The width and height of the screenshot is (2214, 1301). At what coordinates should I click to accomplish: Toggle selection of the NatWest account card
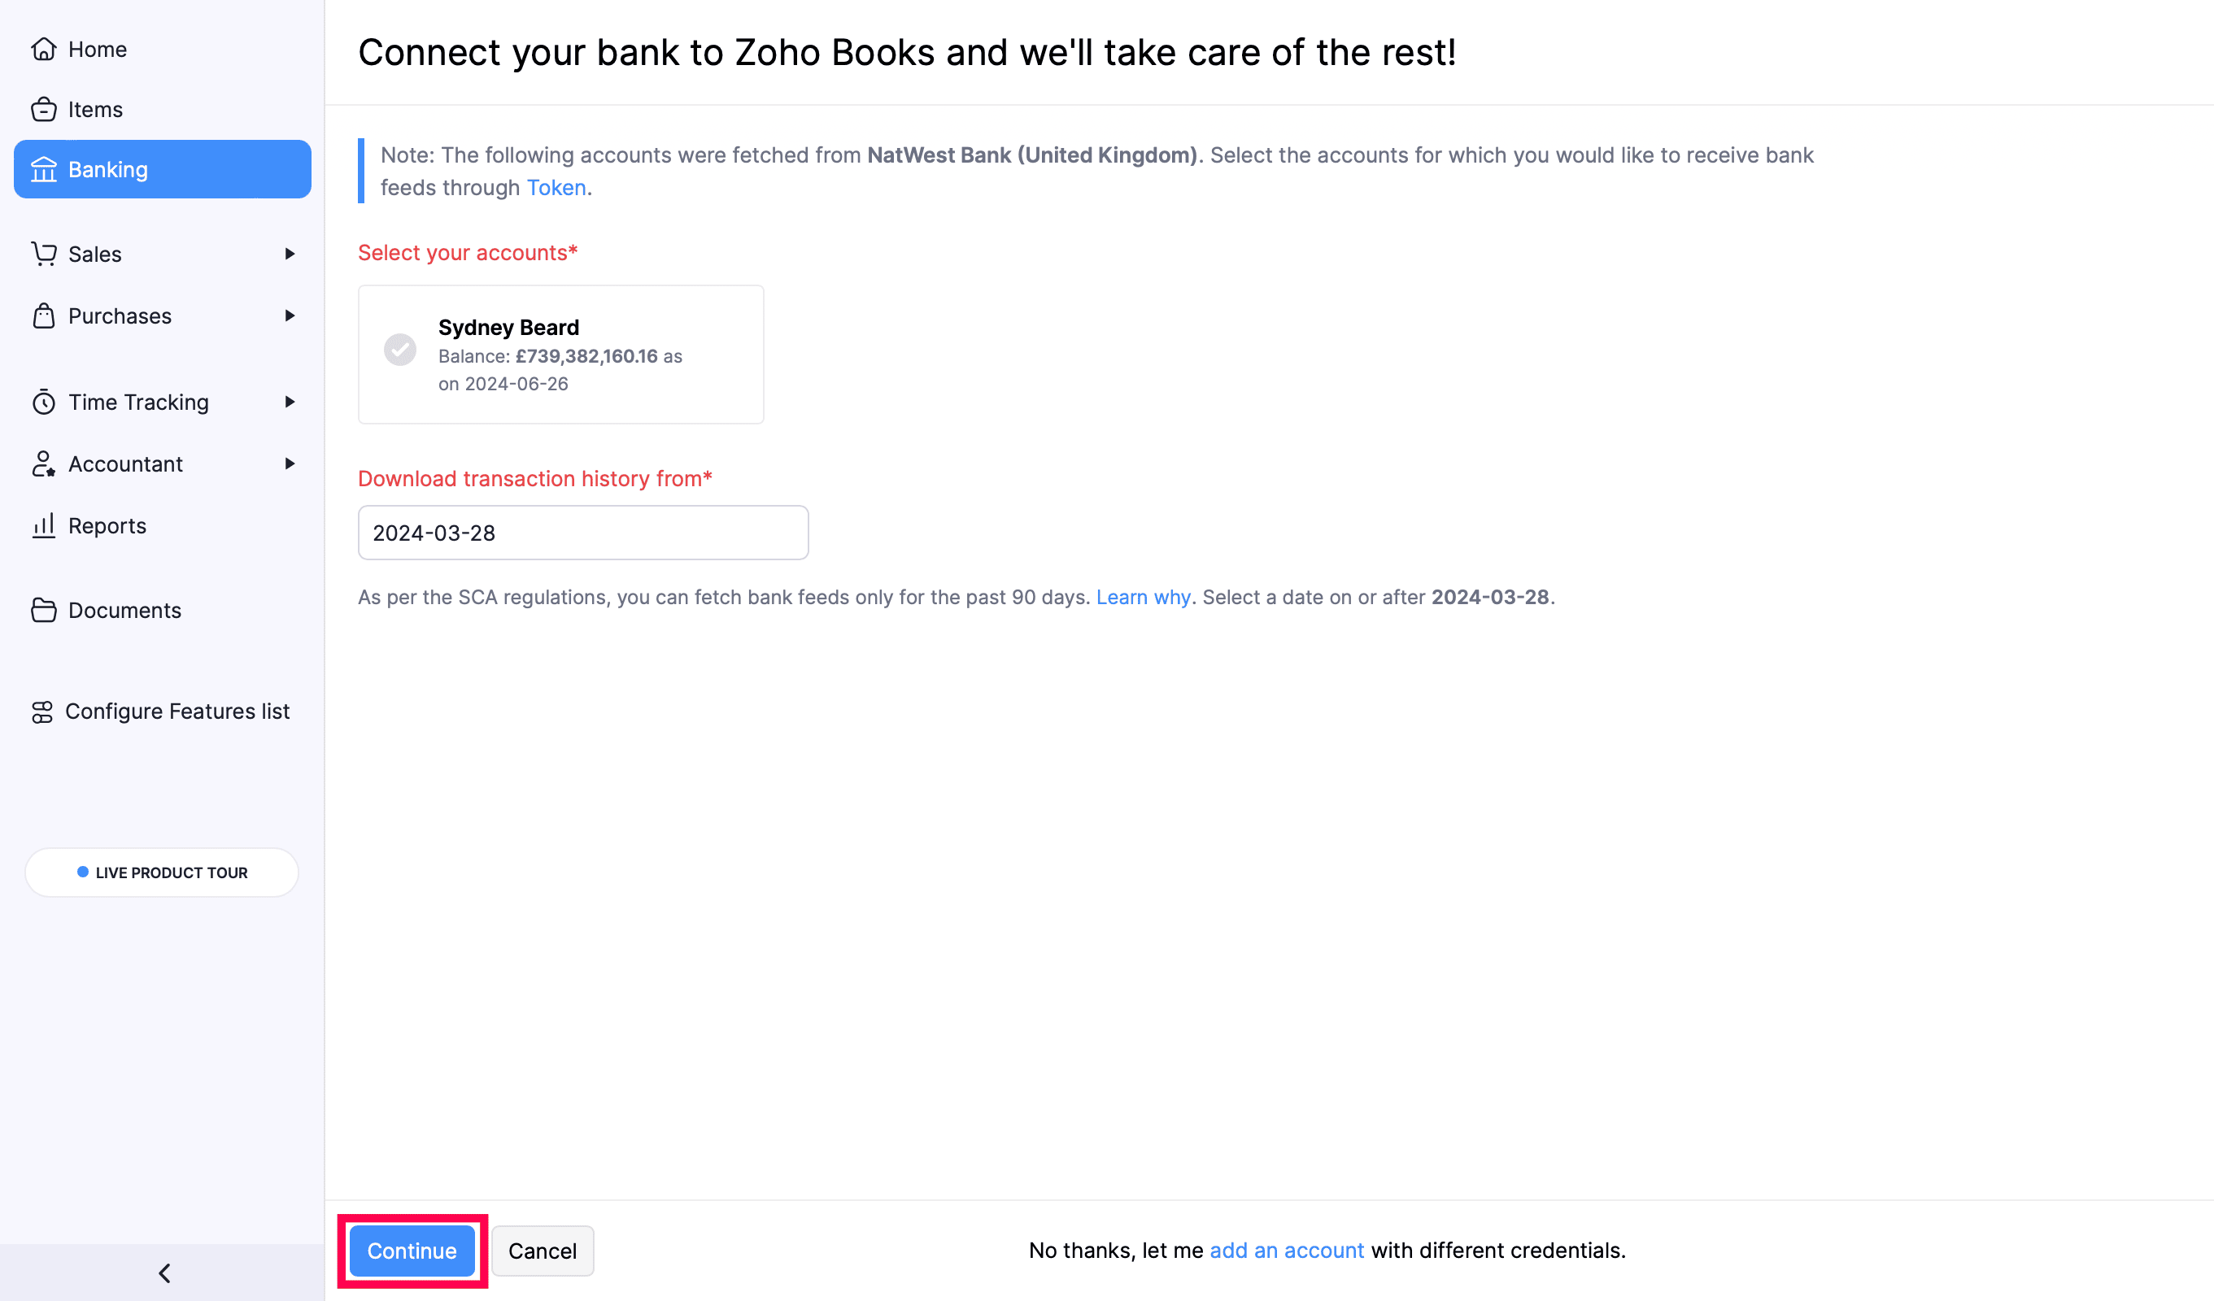click(x=560, y=354)
